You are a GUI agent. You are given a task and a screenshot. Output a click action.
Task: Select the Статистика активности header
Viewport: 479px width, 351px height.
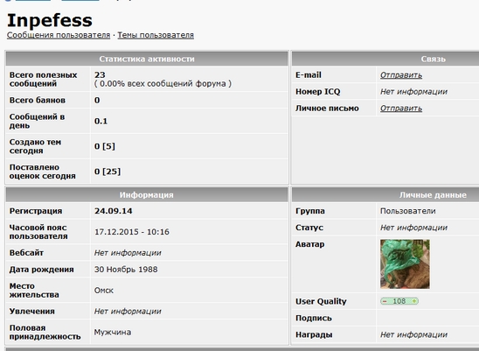pos(147,59)
